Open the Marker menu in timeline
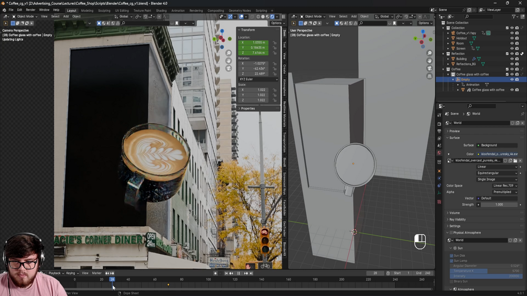 click(97, 273)
